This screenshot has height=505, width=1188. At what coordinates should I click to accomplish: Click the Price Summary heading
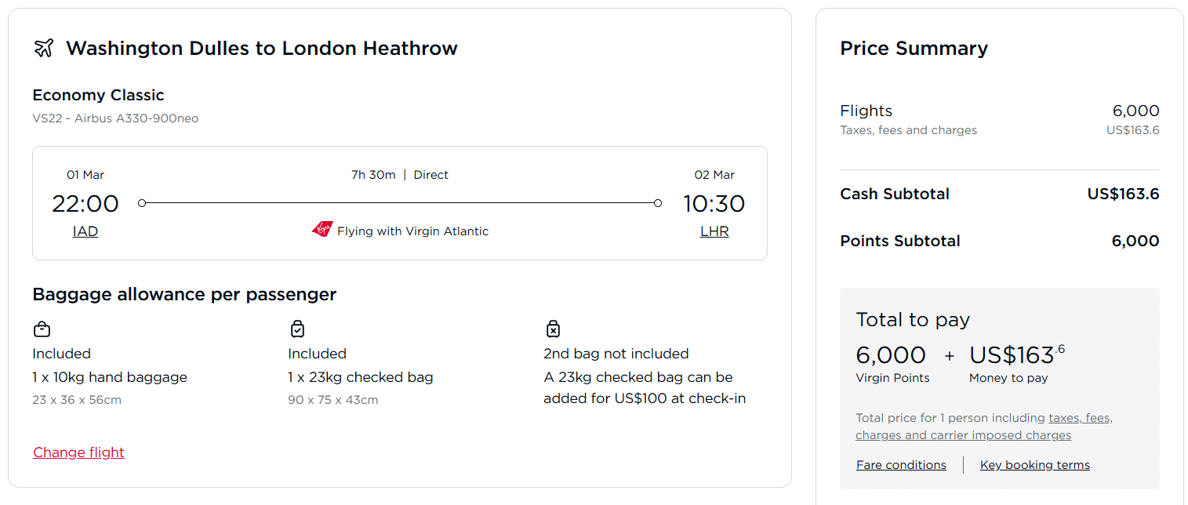pyautogui.click(x=914, y=49)
